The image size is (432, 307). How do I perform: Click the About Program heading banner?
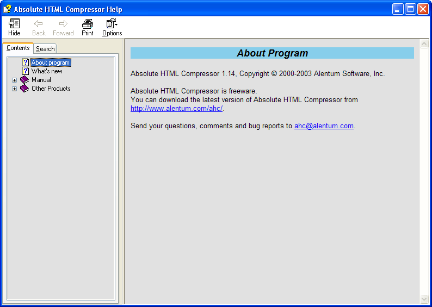[x=272, y=53]
